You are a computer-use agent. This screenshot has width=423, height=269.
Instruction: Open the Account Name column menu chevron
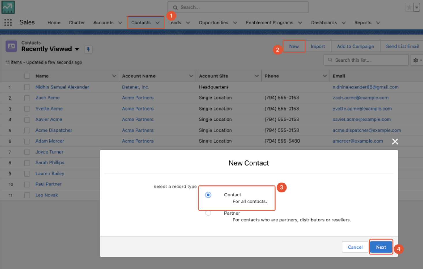(x=191, y=76)
